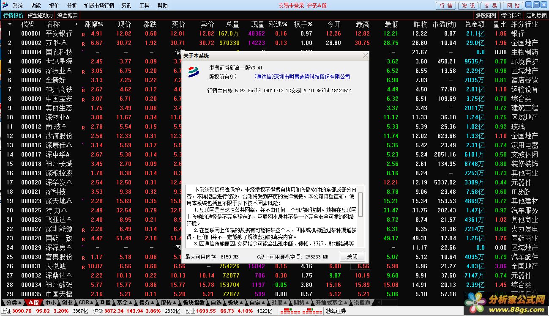549x316 pixels.
Task: Minimize the main window
Action: (x=529, y=5)
